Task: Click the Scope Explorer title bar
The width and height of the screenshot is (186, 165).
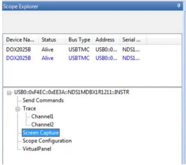Action: pos(92,6)
